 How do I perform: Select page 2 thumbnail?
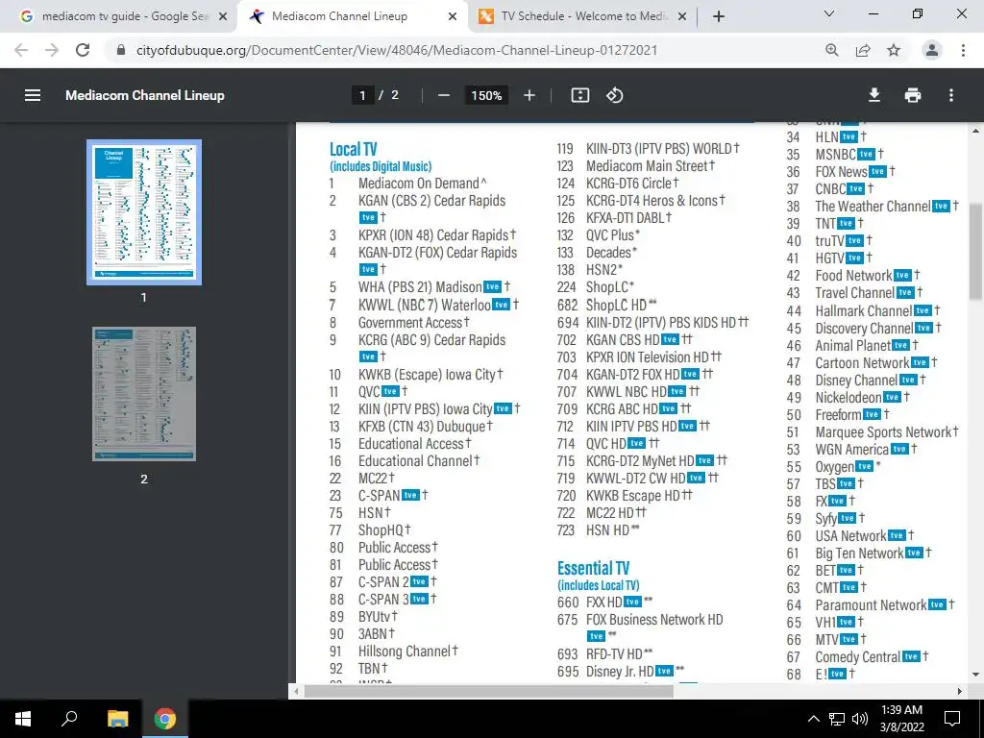point(144,393)
